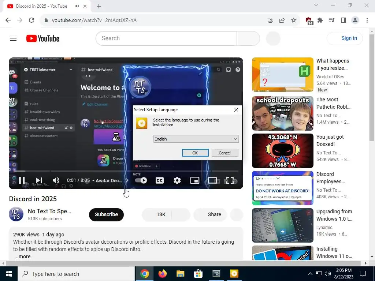The image size is (375, 281).
Task: Toggle Chrome side panel
Action: pos(344,20)
